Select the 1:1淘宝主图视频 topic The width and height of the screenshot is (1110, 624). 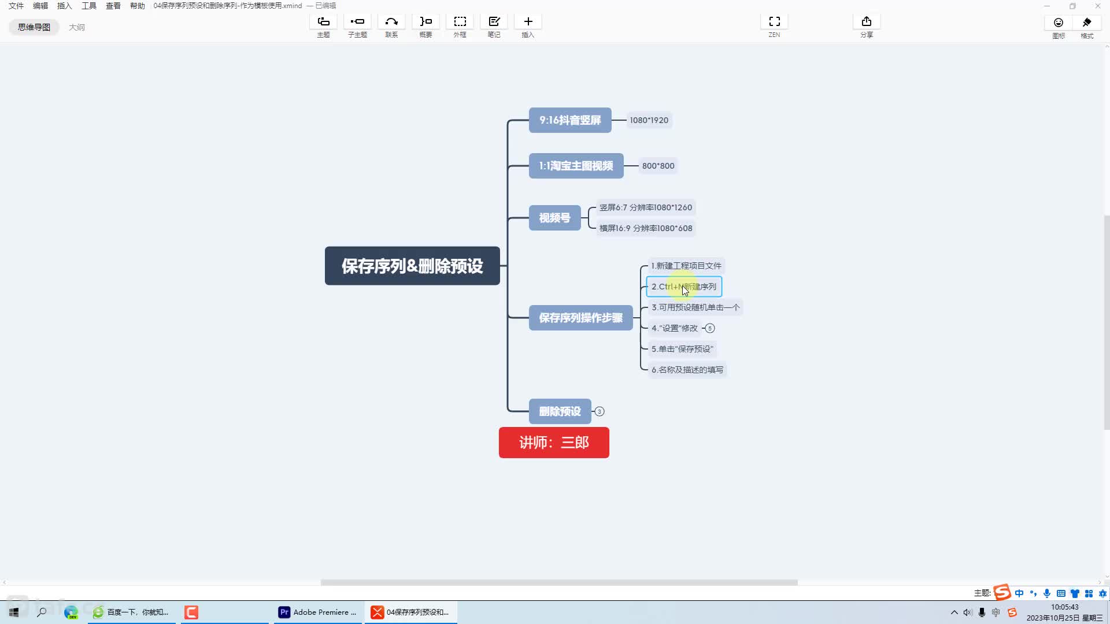[x=576, y=166]
